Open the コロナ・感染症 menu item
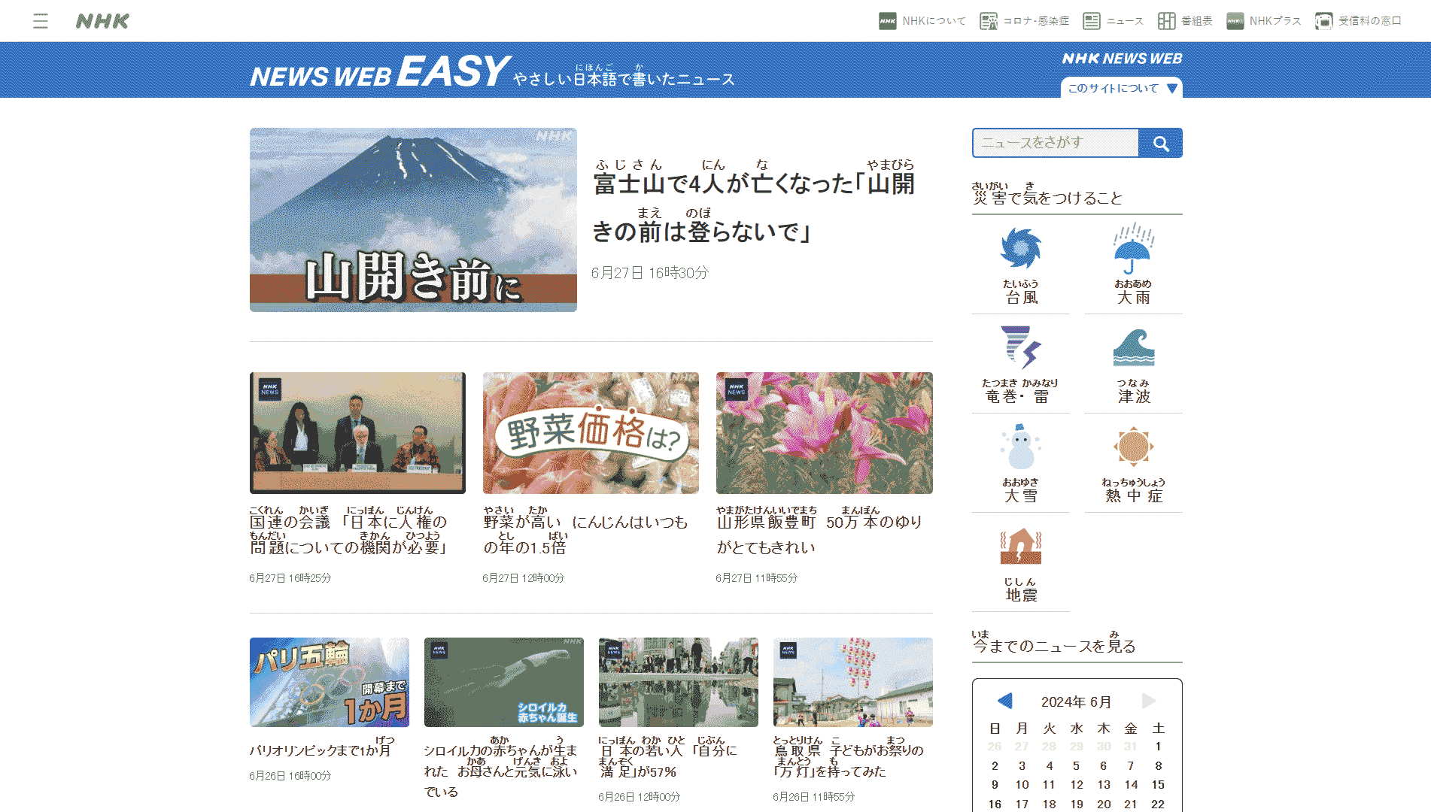Viewport: 1431px width, 812px height. tap(1024, 21)
